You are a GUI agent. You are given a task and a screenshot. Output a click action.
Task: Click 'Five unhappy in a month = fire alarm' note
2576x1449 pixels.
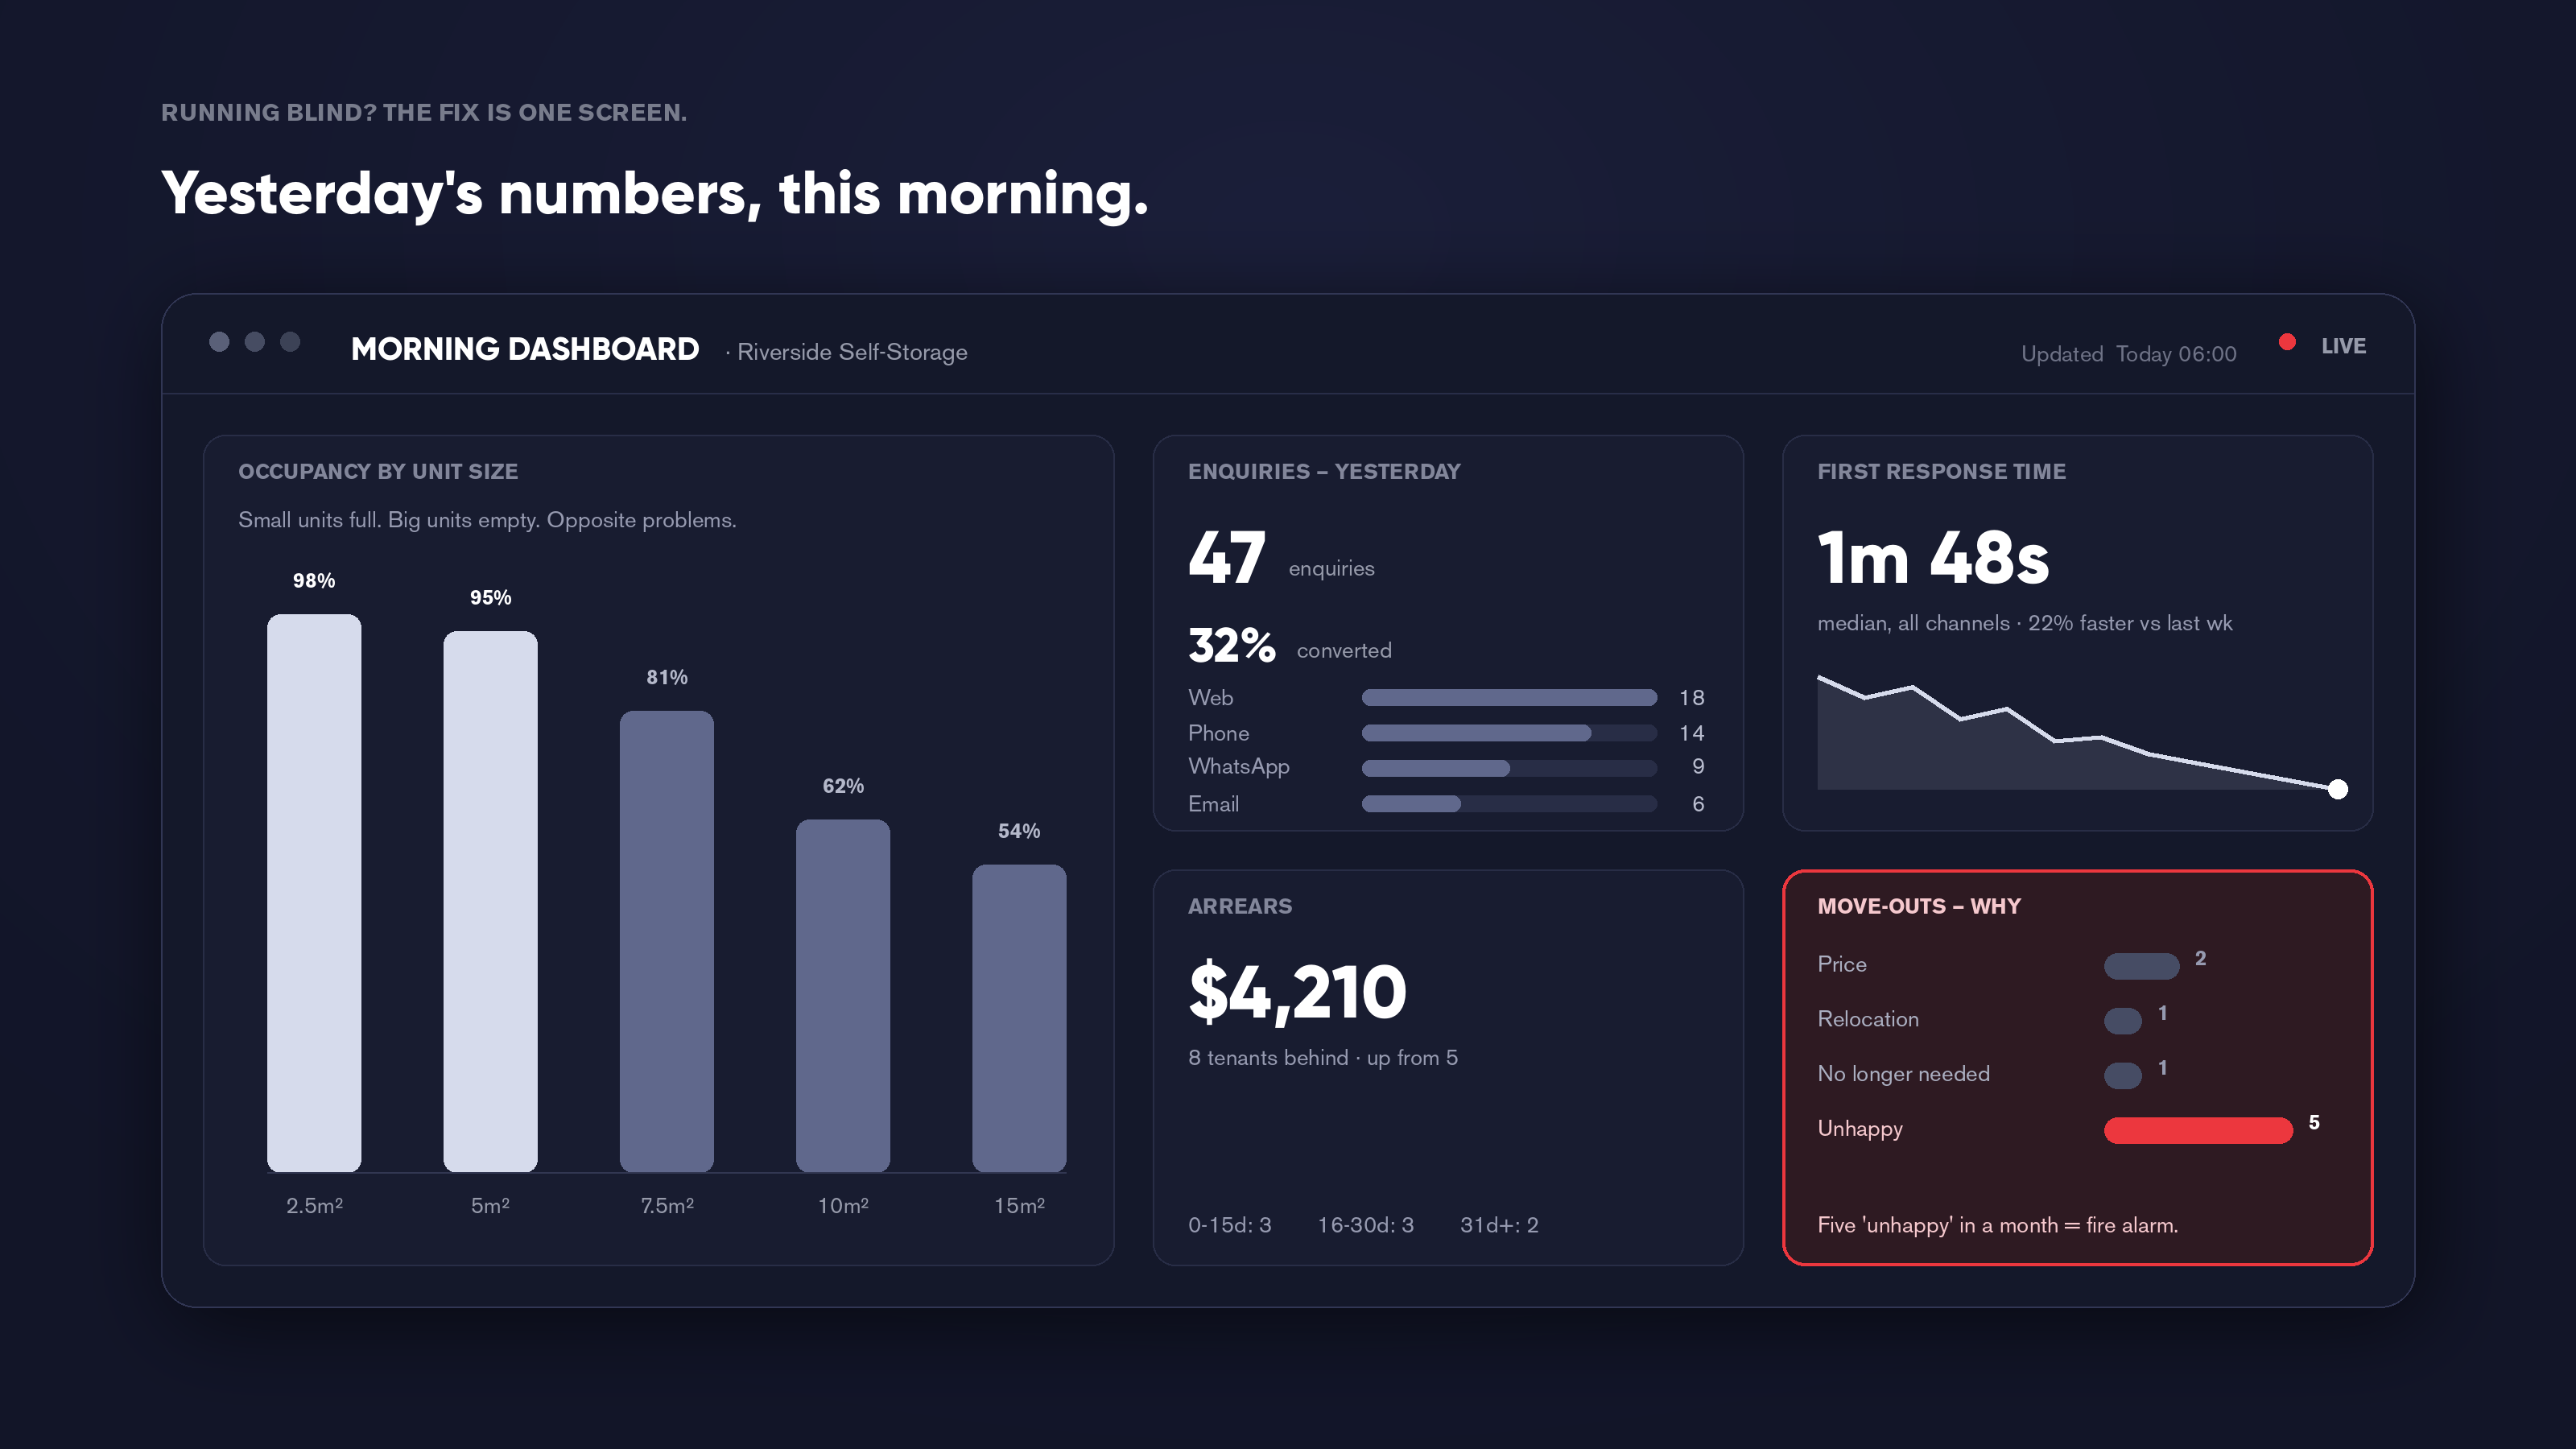(1997, 1226)
